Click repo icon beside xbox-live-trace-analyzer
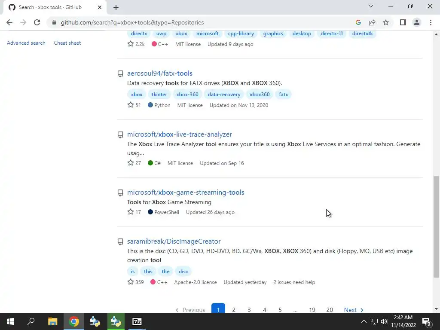Image resolution: width=440 pixels, height=330 pixels. pyautogui.click(x=120, y=135)
